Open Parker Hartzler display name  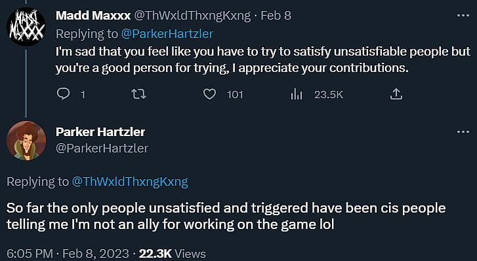point(100,132)
